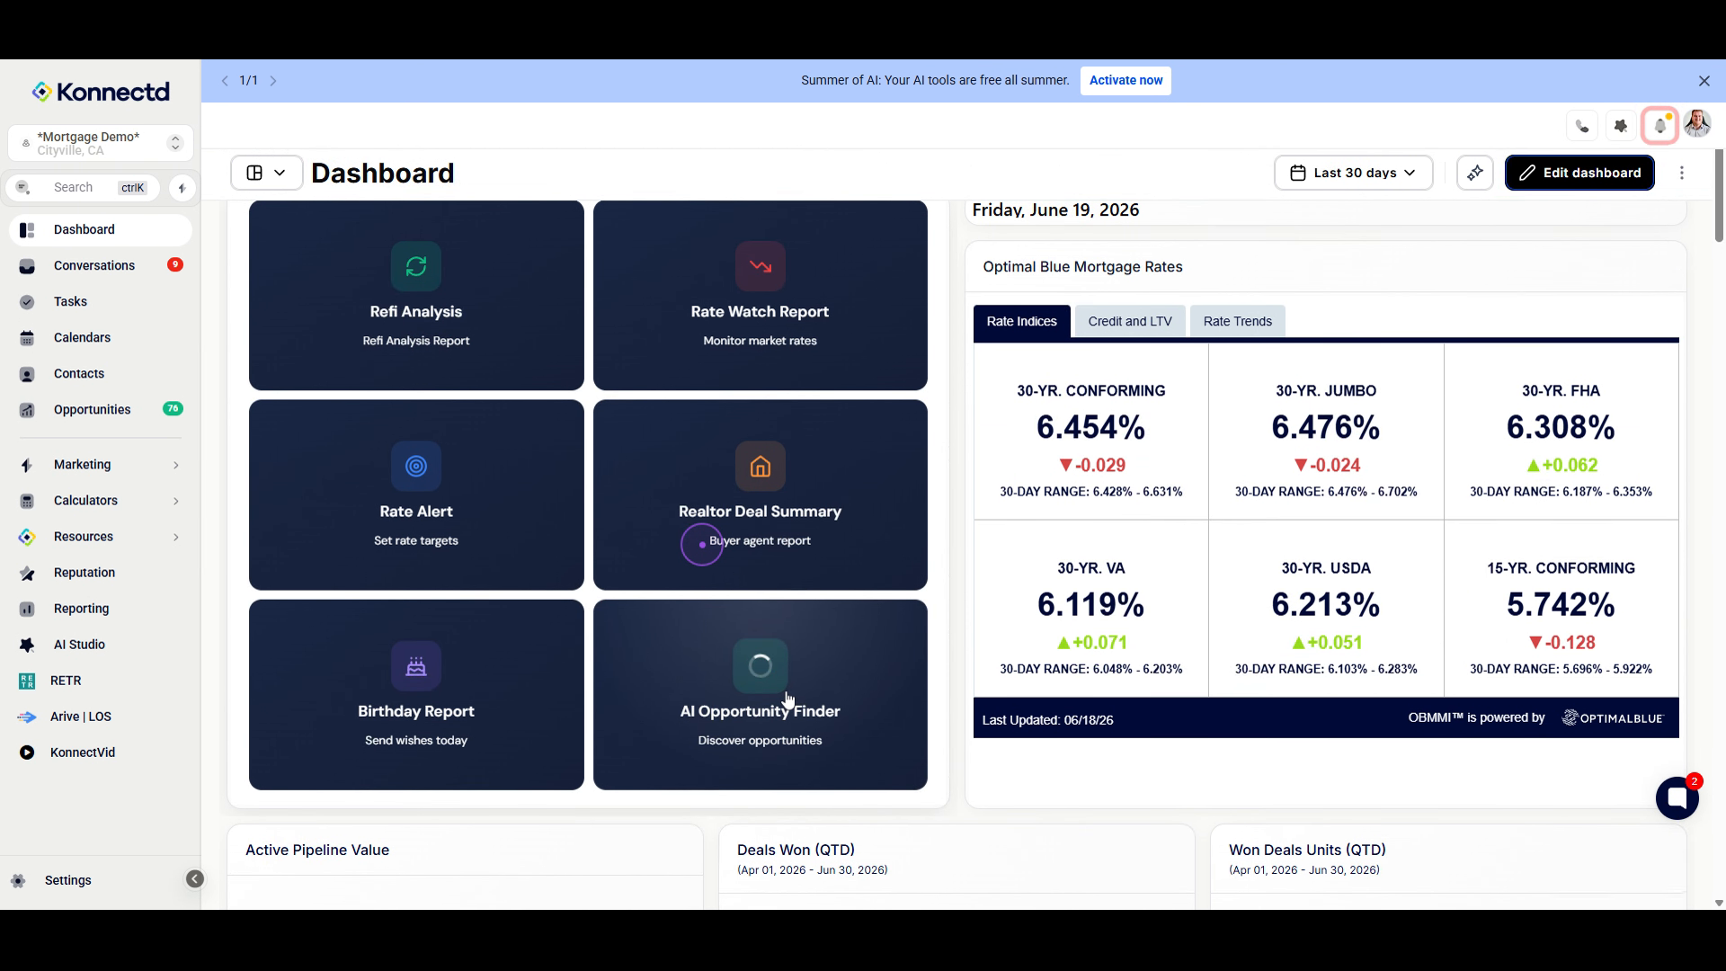Open the dashboard layout switcher dropdown
This screenshot has width=1726, height=971.
266,173
